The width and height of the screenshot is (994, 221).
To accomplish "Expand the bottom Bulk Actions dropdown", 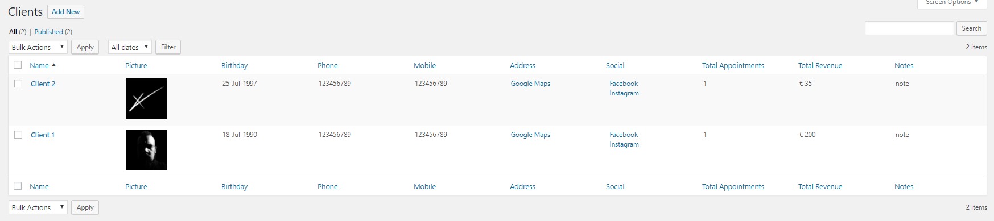I will point(38,207).
